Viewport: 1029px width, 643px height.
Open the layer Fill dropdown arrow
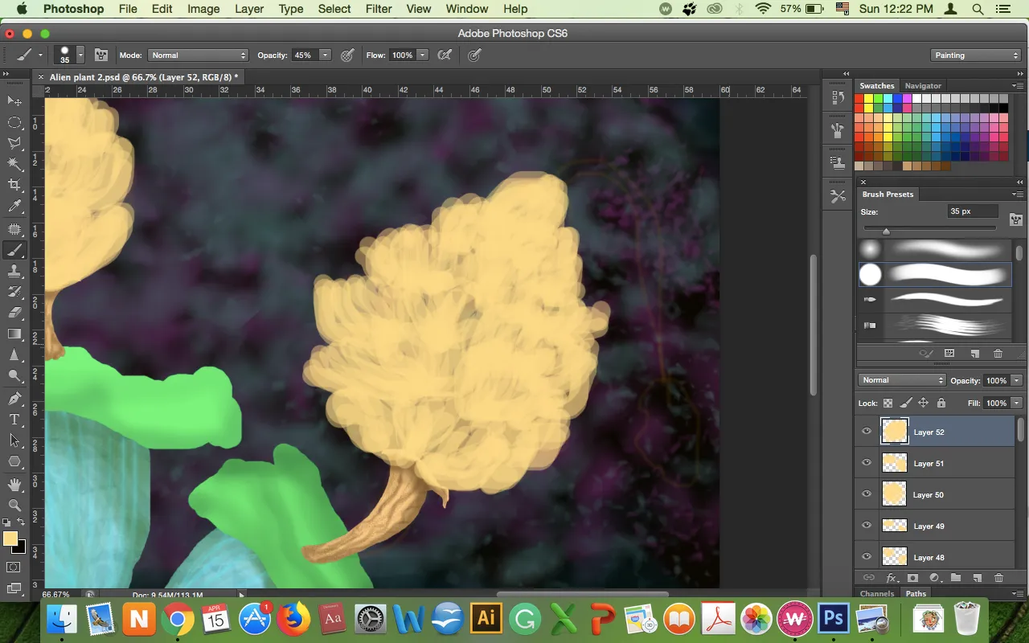coord(1017,403)
